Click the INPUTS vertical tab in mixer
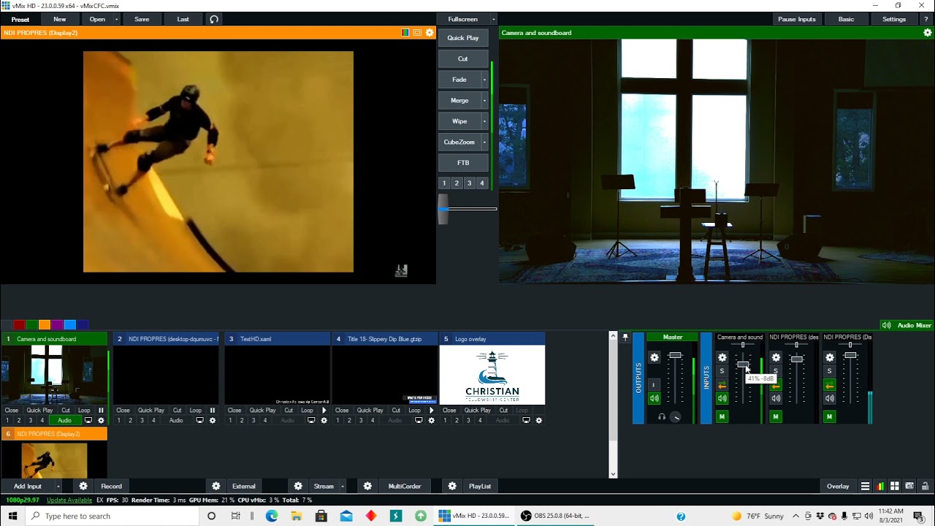The height and width of the screenshot is (526, 935). point(706,378)
